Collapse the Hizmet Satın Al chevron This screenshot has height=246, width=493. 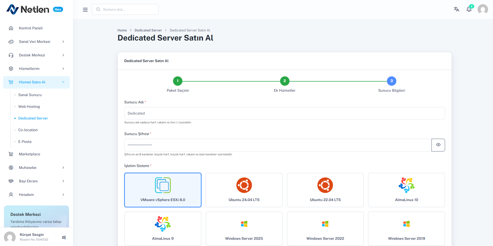(63, 82)
